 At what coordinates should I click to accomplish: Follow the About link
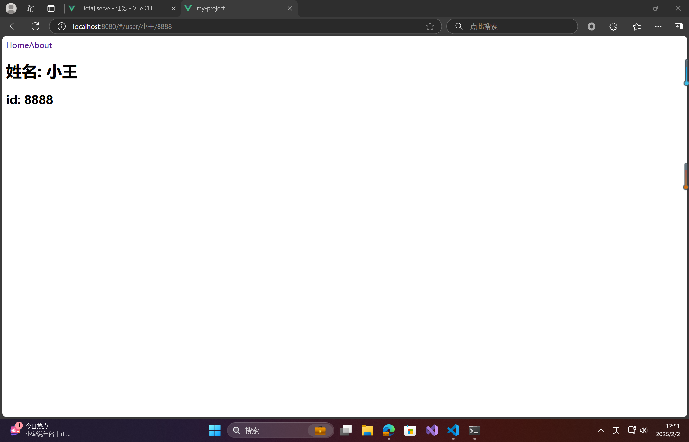tap(41, 45)
